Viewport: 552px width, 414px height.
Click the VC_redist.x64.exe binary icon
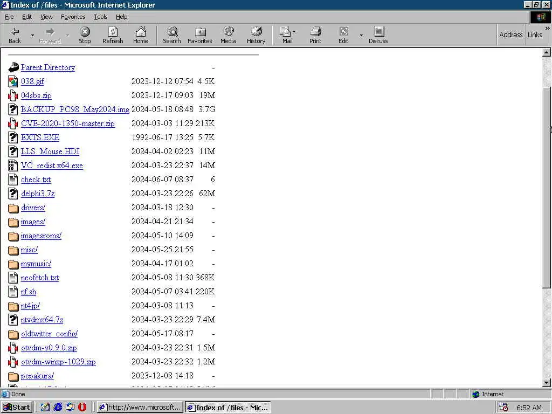coord(13,165)
